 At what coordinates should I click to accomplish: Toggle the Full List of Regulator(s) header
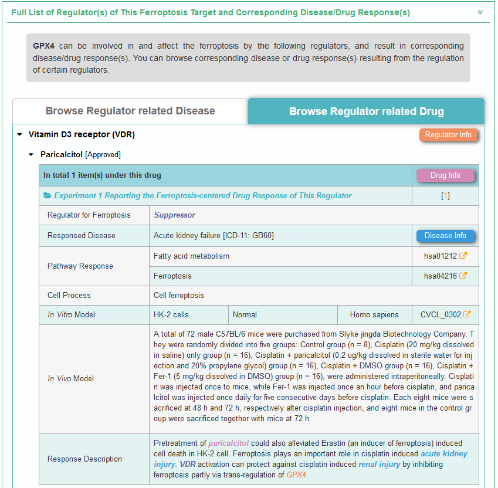pos(211,12)
